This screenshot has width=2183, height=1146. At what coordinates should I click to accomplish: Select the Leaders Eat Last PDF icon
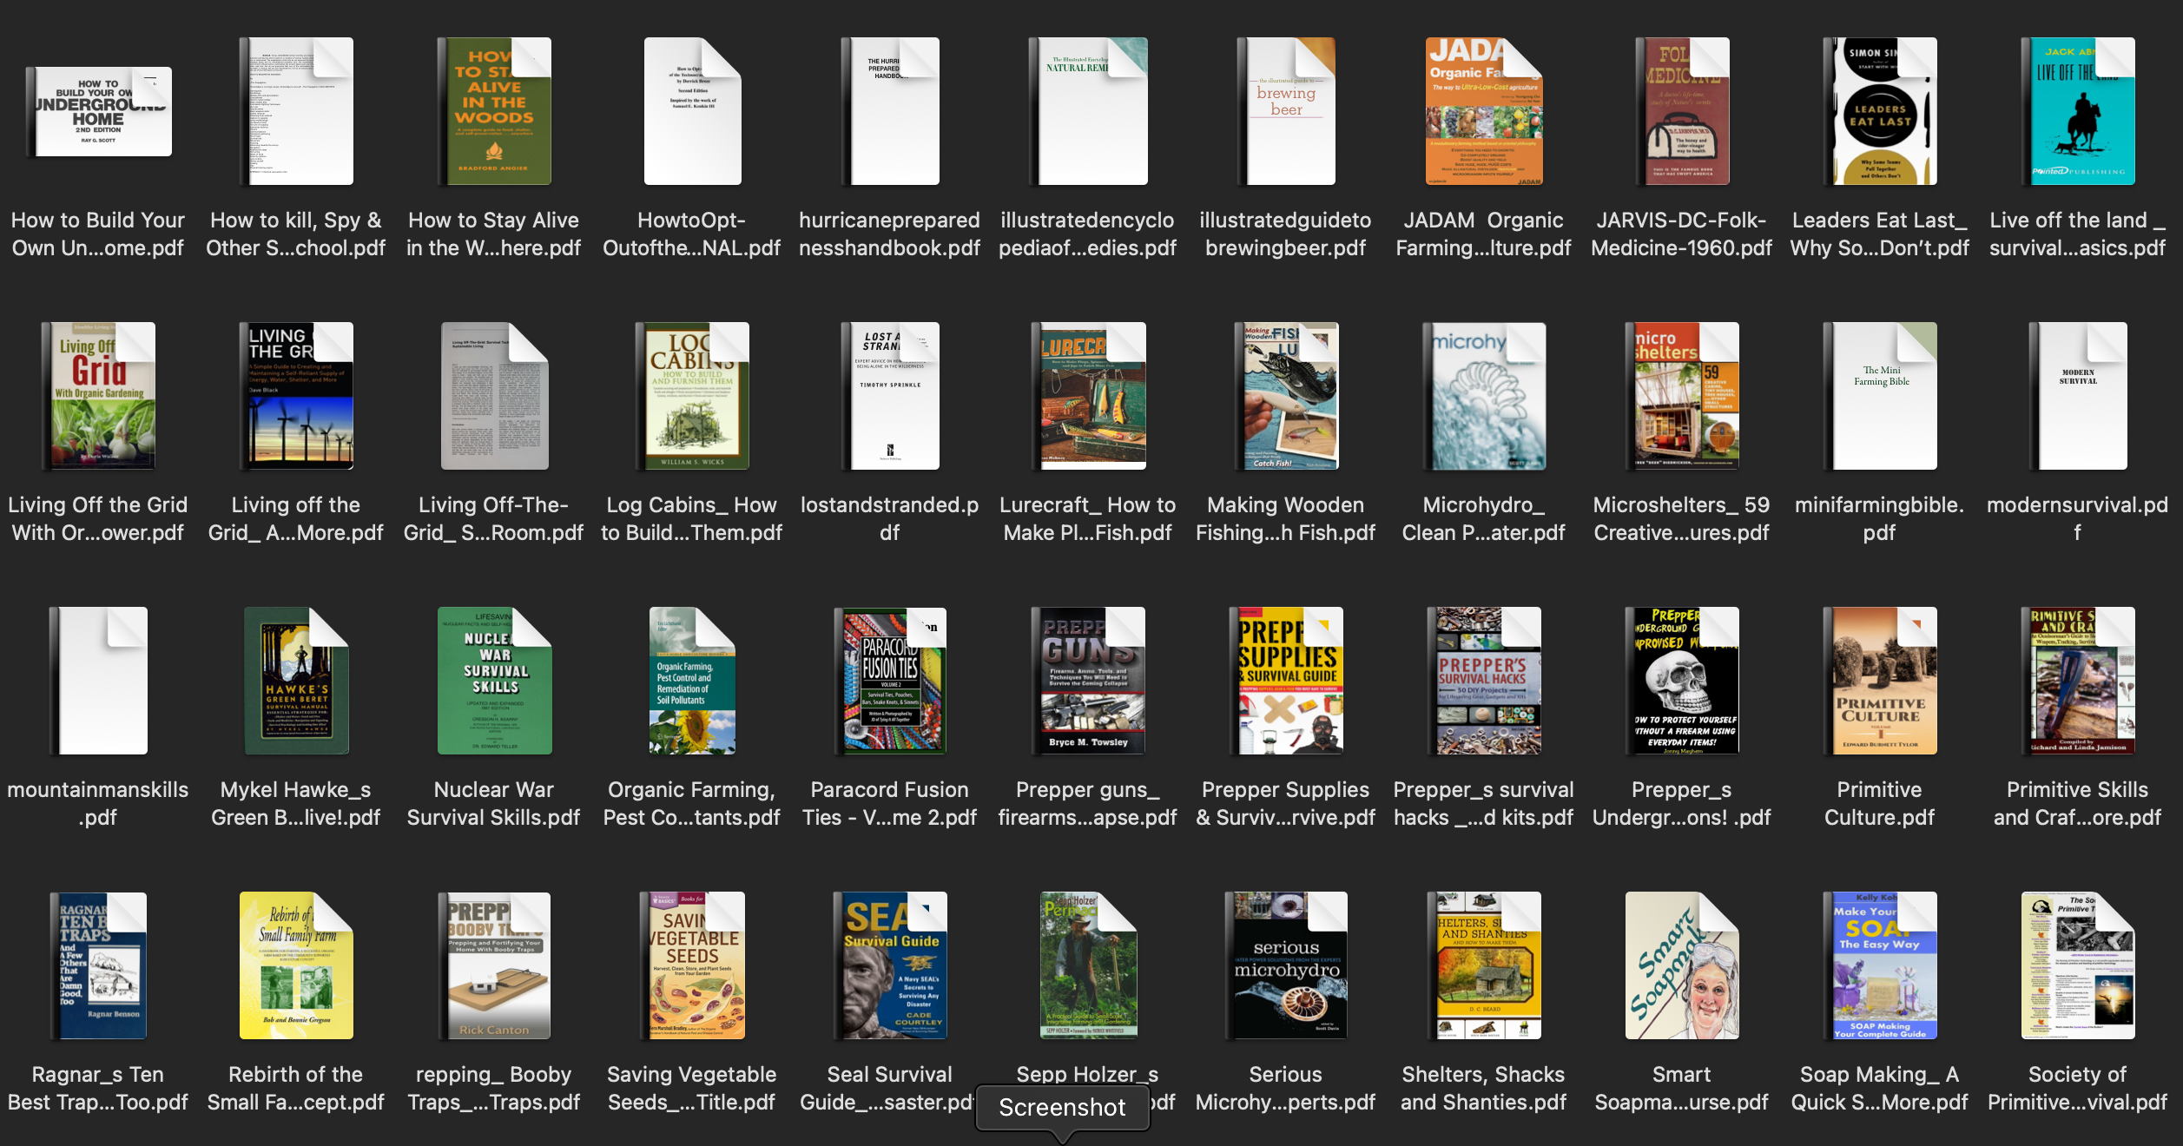coord(1880,111)
